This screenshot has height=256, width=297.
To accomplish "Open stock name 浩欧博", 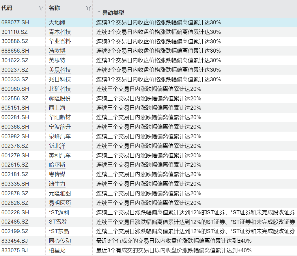I will point(57,51).
